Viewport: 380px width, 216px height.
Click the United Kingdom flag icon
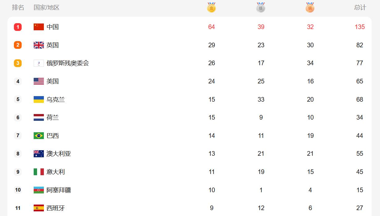pyautogui.click(x=39, y=45)
